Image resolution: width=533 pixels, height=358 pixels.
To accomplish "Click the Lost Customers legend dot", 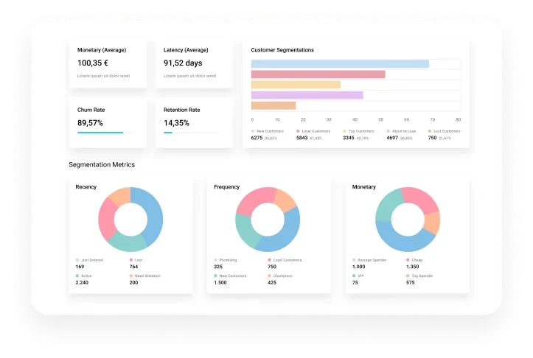I will [x=430, y=131].
